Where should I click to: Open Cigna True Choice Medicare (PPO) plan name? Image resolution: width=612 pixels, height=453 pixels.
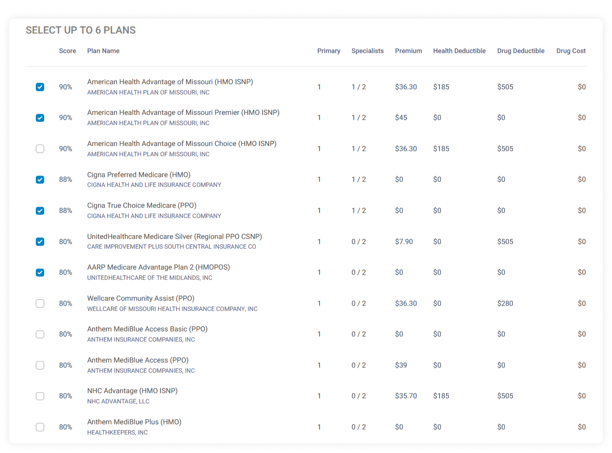tap(142, 205)
